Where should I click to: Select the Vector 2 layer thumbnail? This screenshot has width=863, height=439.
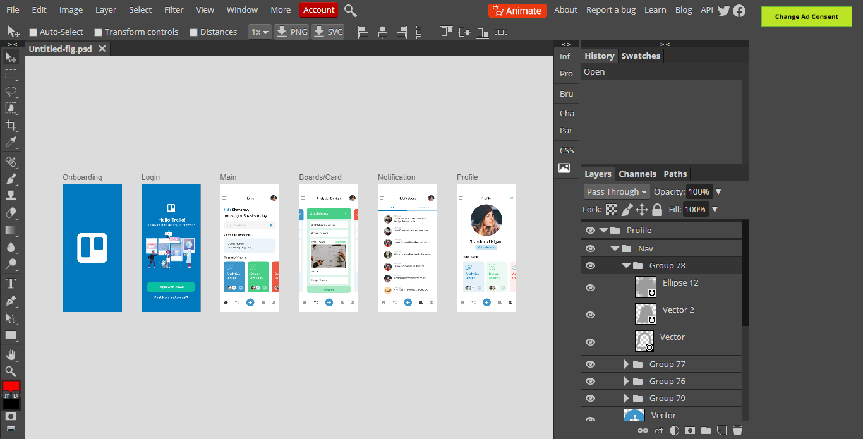click(x=644, y=314)
